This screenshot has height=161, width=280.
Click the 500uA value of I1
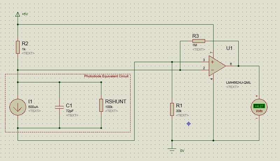point(34,106)
